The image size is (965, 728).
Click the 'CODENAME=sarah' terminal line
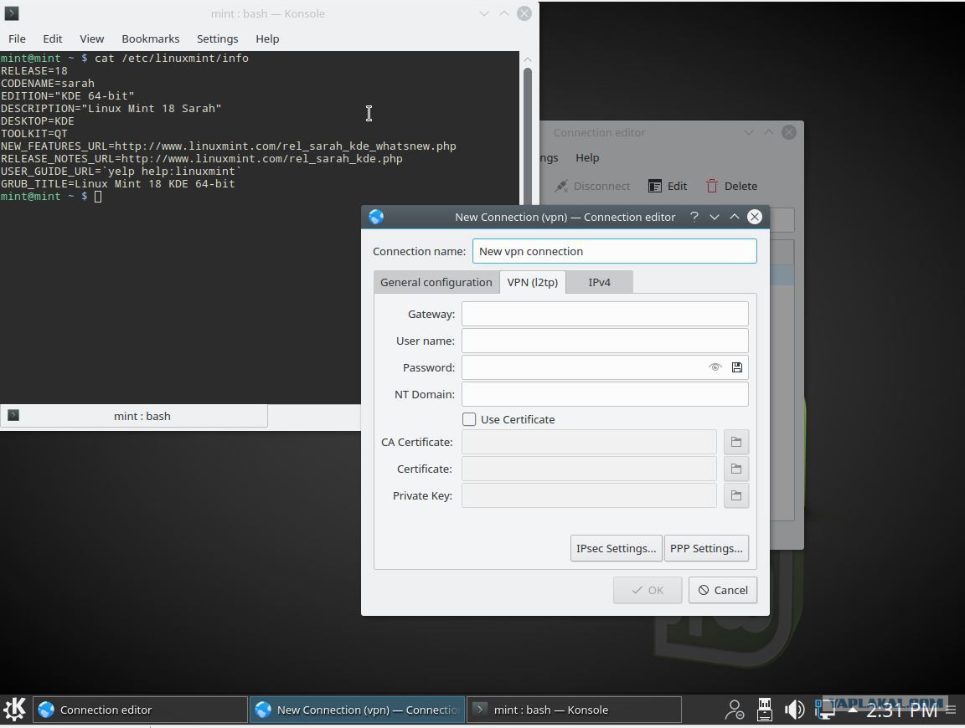click(48, 83)
